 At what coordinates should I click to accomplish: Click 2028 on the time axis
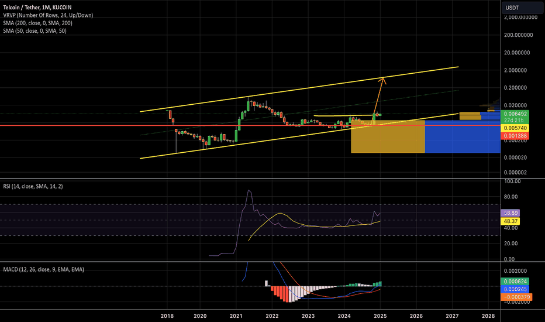click(x=488, y=316)
